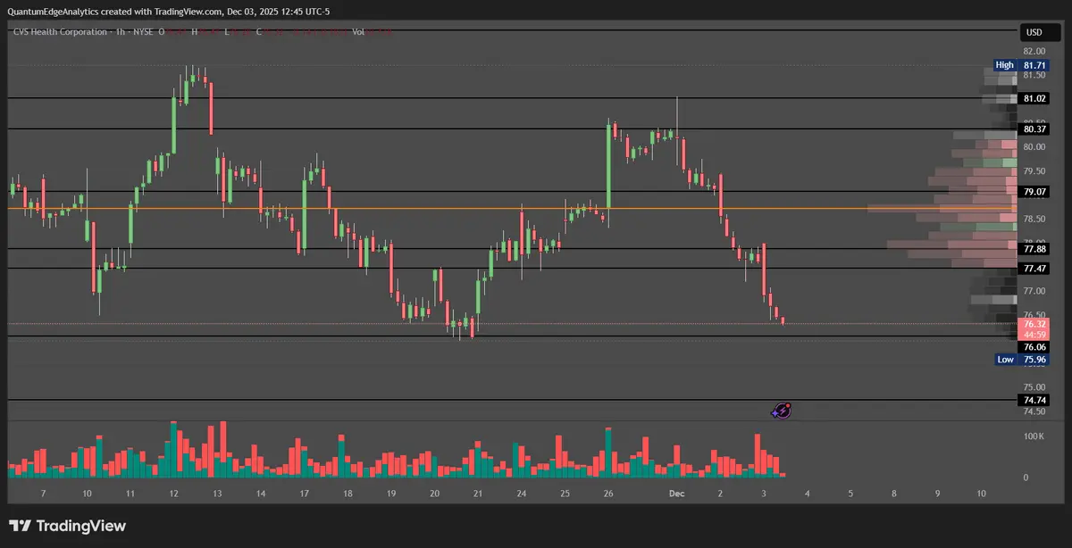Click the 77.00 price axis value
Screen dimensions: 1072x548
tap(1034, 292)
